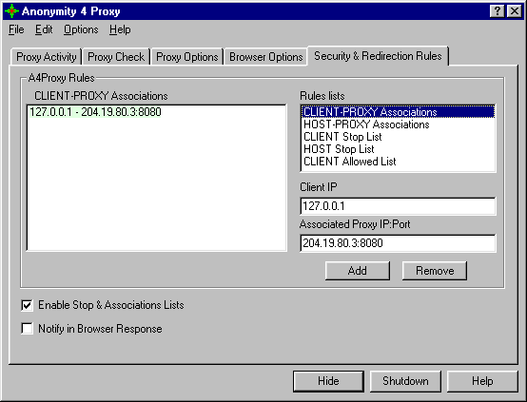Select CLIENT-PROXY Associations in Rules lists

[398, 112]
